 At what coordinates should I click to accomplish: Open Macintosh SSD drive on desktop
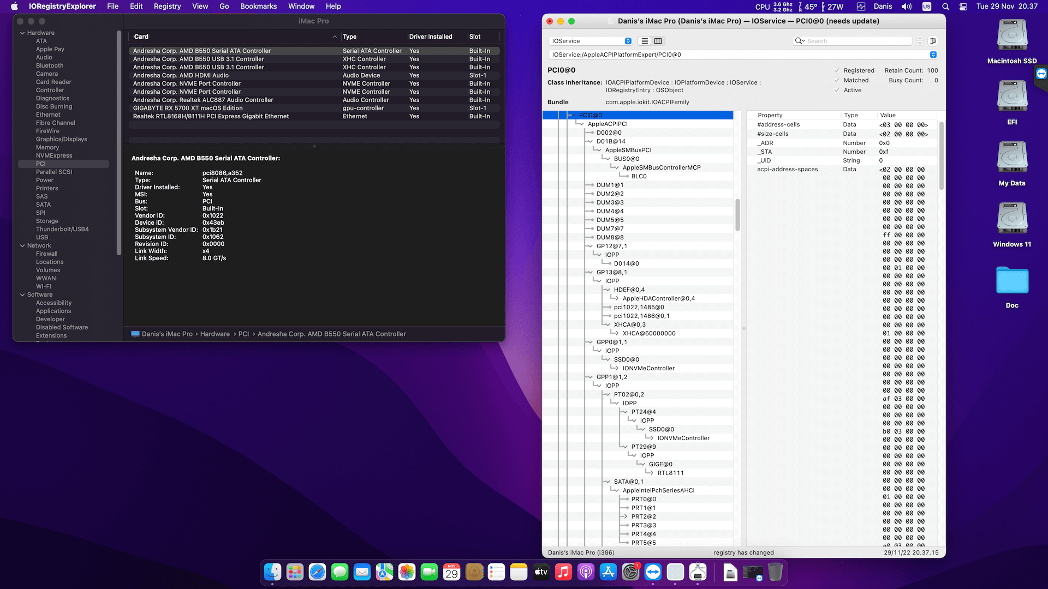coord(1011,36)
